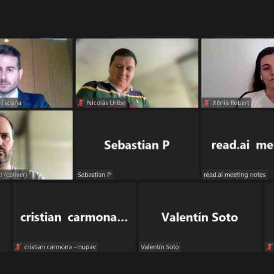Click Xènia Robert's muted microphone icon
The width and height of the screenshot is (274, 274).
206,103
